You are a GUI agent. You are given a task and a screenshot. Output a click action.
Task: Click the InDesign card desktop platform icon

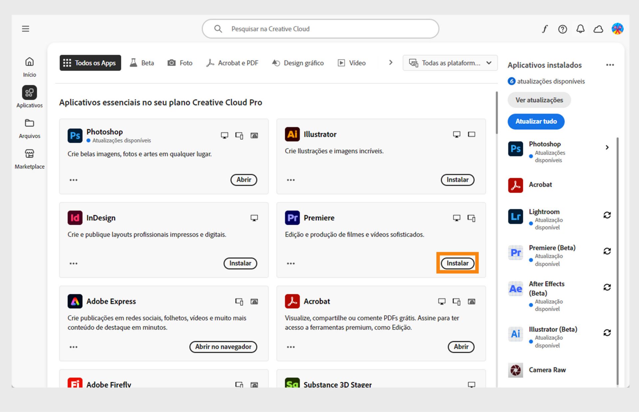(254, 218)
